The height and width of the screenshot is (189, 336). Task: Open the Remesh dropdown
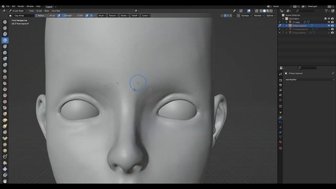coord(259,16)
